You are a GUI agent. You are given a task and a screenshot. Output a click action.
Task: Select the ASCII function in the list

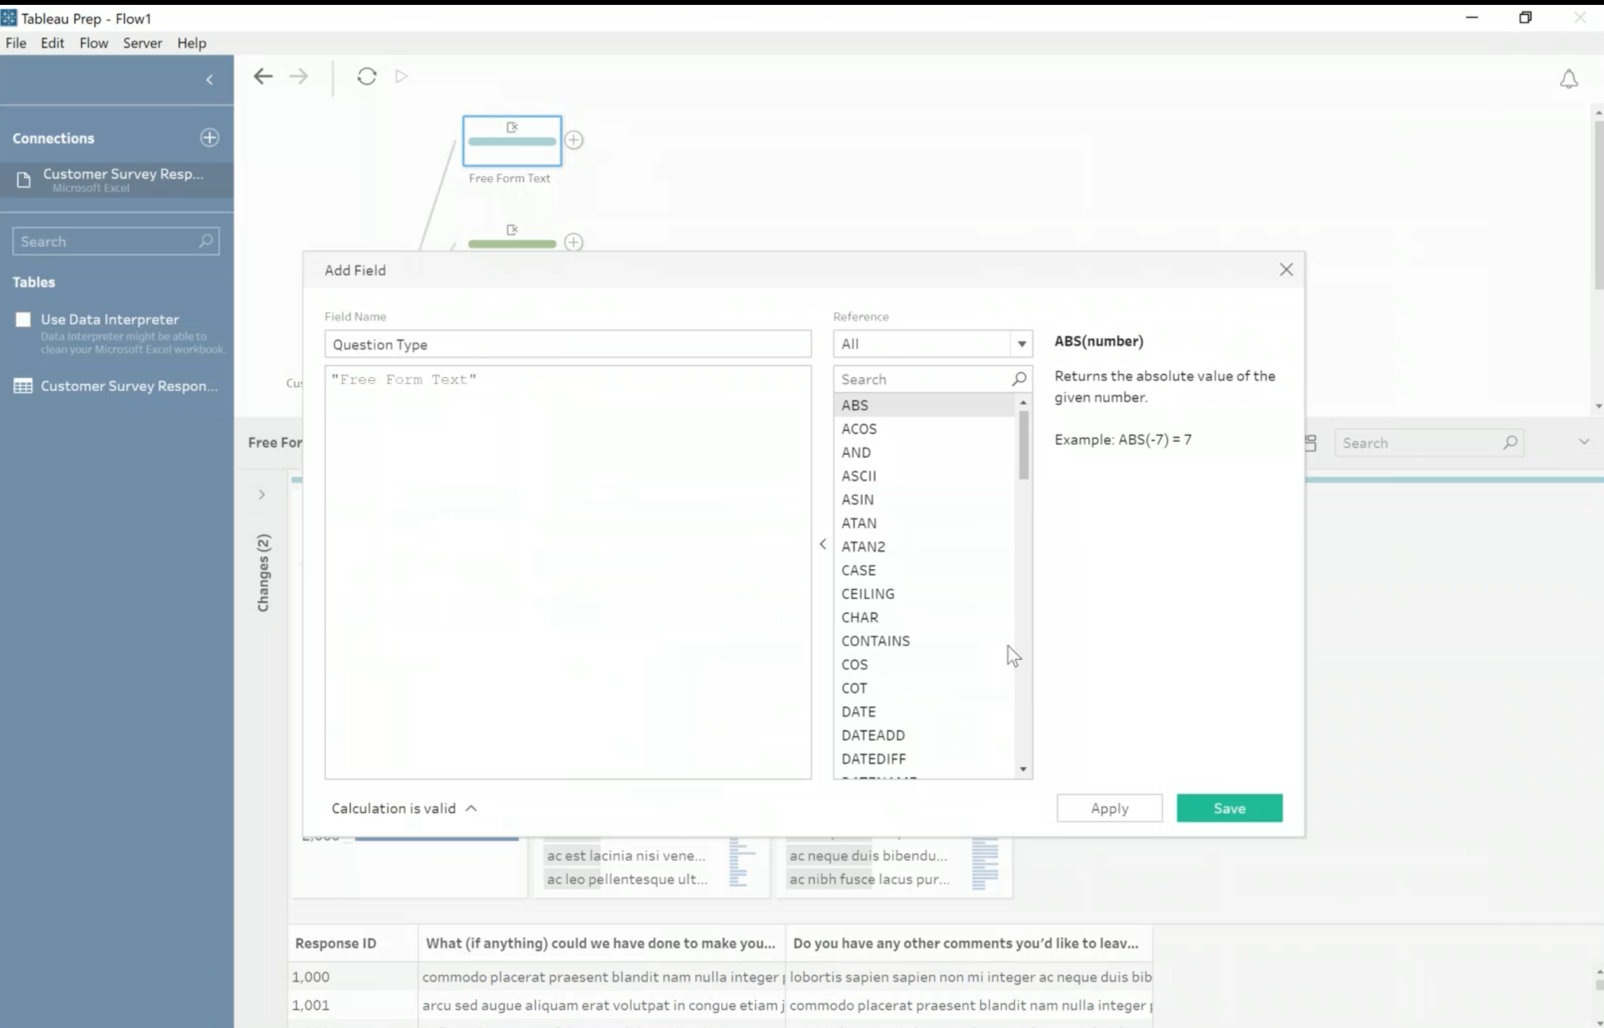924,476
